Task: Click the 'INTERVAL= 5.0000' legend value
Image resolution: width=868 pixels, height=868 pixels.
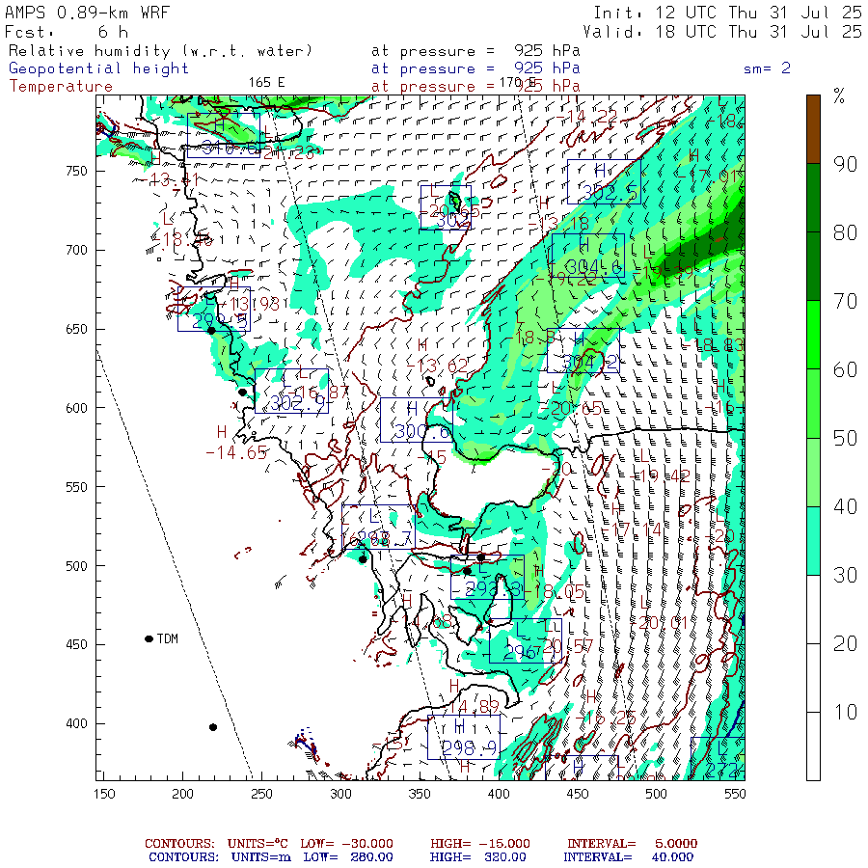Action: (632, 844)
